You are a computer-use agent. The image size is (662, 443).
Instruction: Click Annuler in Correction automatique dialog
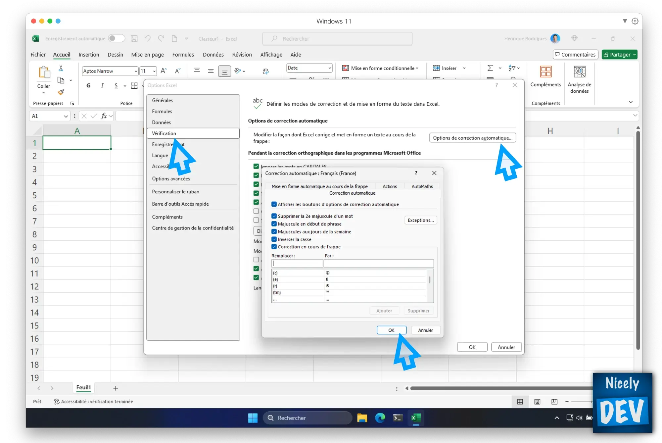(x=425, y=330)
